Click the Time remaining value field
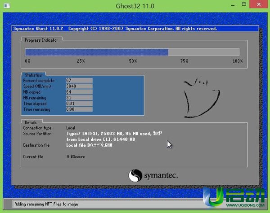270x213 pixels. pos(79,109)
